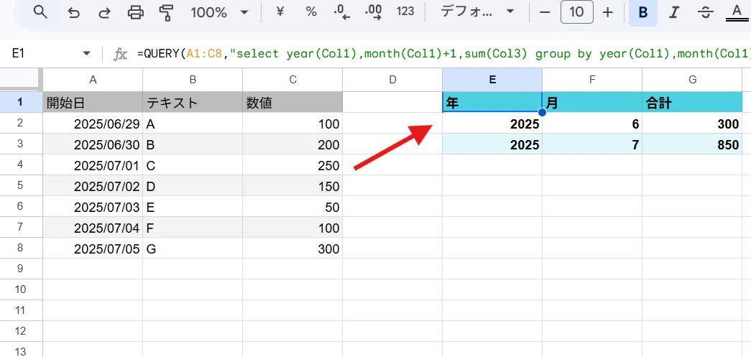The width and height of the screenshot is (751, 357).
Task: Click the font size field showing 10
Action: point(576,12)
